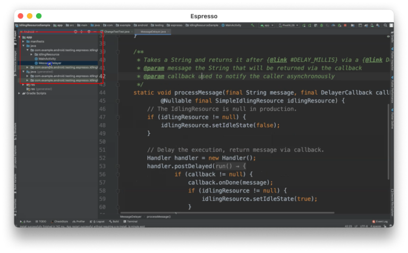Hide the Project panel with minus icon
This screenshot has height=253, width=408.
[95, 32]
